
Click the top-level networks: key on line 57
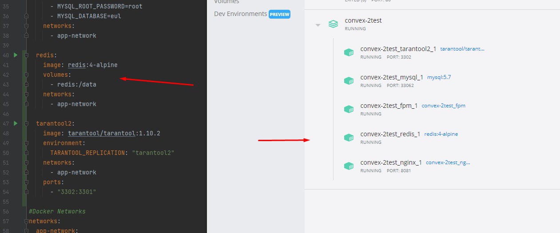(x=45, y=221)
